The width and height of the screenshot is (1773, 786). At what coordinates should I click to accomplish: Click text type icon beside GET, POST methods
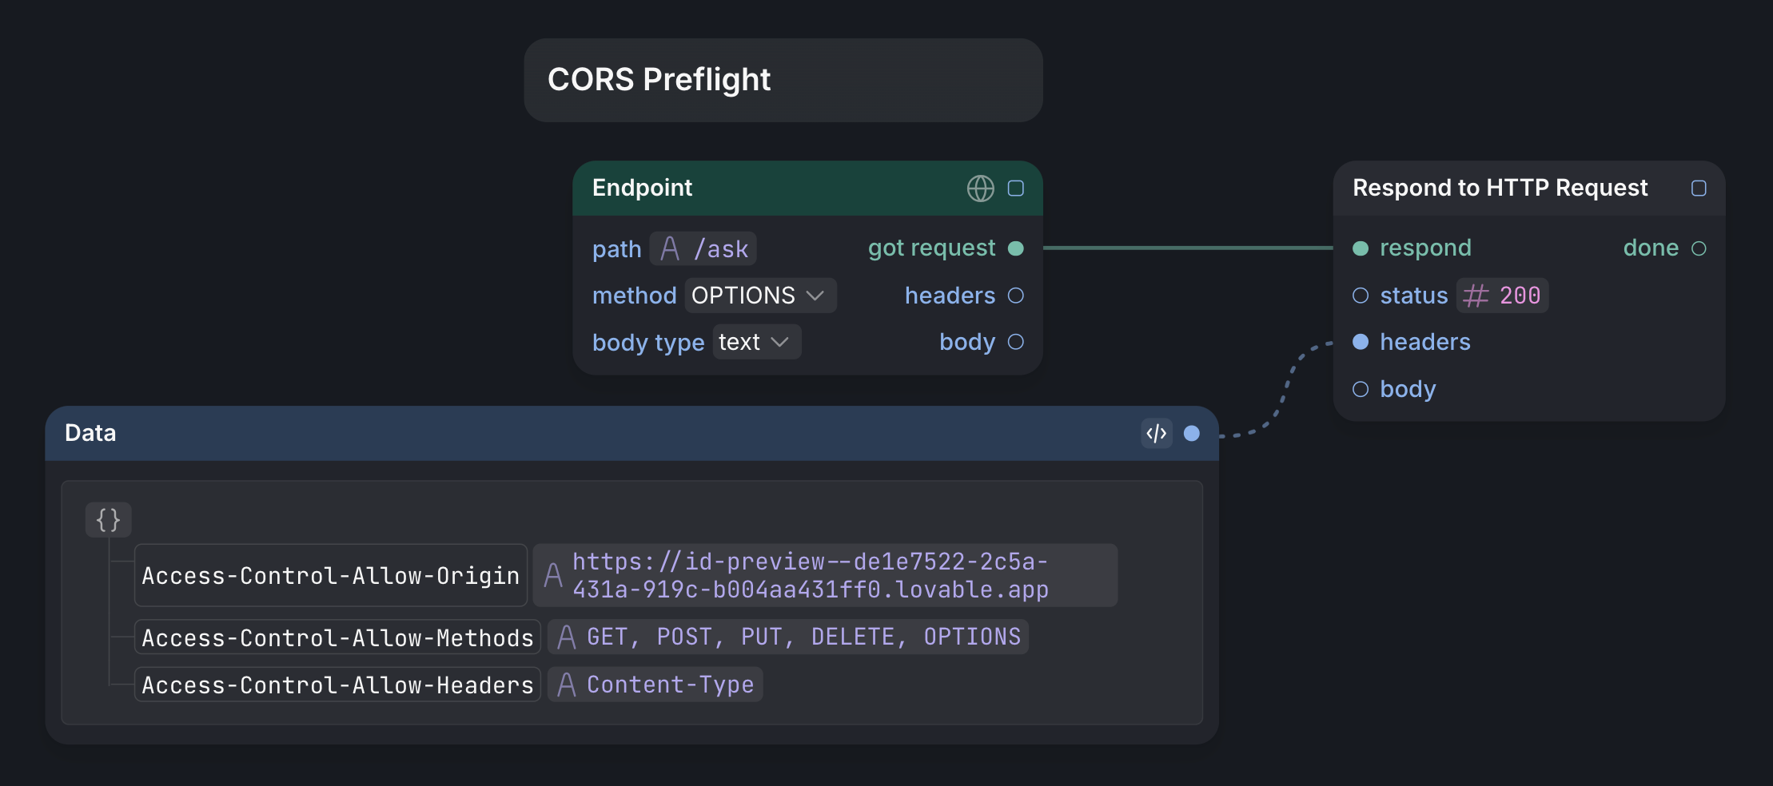[x=567, y=637]
